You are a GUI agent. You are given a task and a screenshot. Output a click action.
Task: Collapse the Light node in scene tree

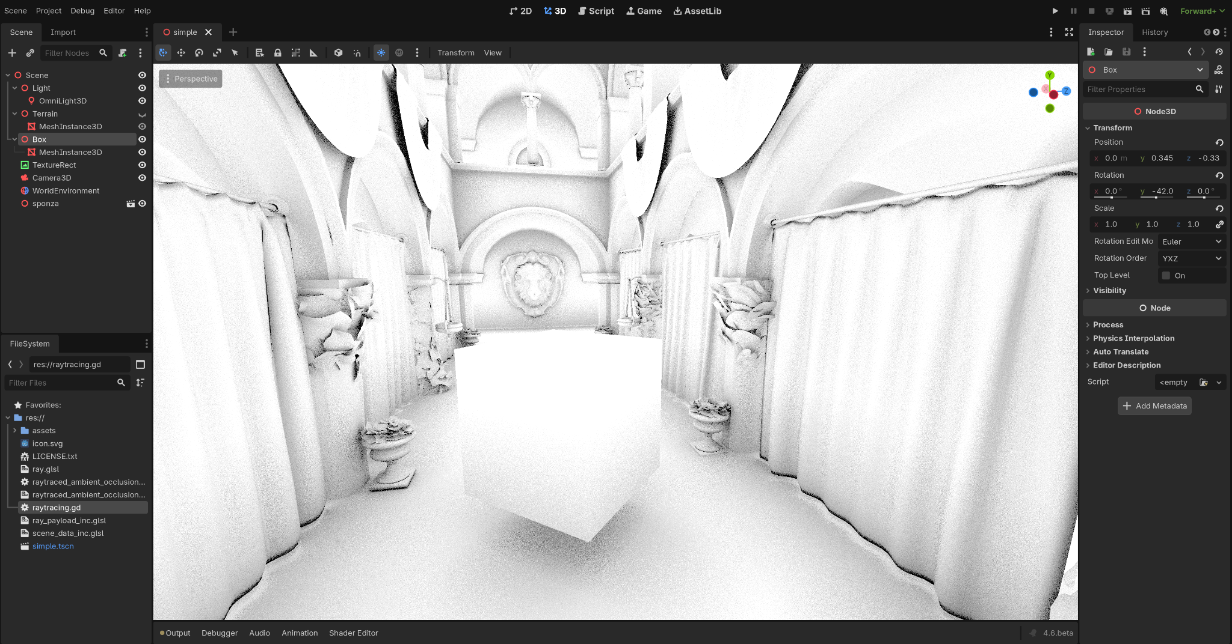(x=15, y=88)
